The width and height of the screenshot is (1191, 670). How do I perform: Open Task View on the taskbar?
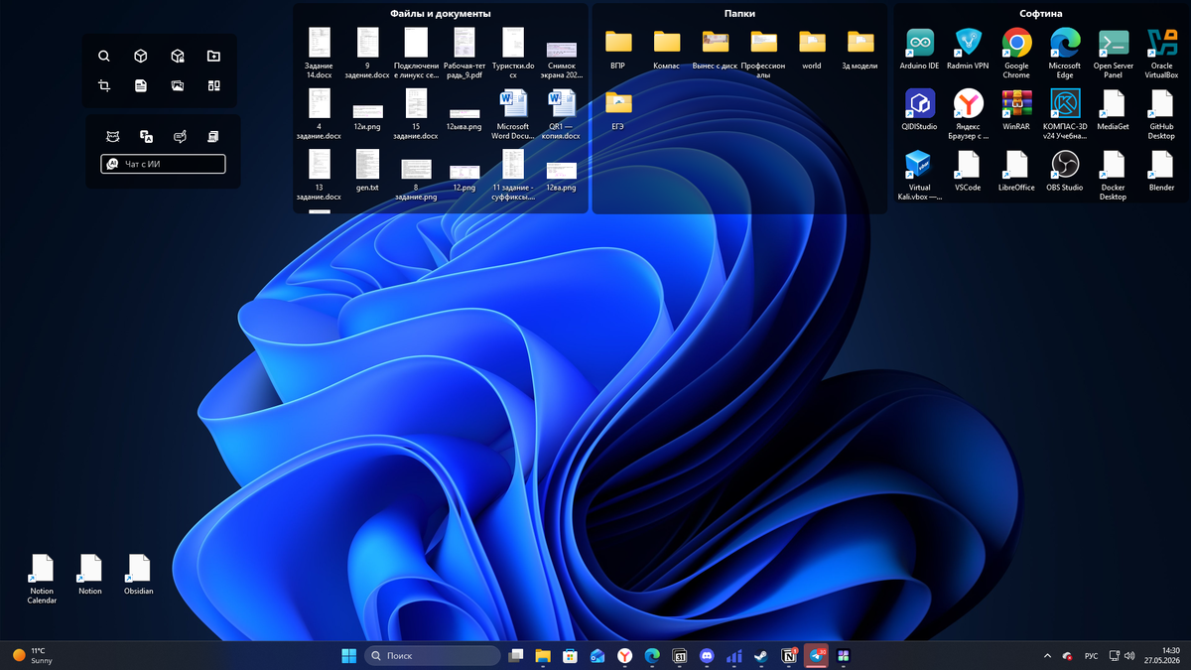tap(516, 656)
